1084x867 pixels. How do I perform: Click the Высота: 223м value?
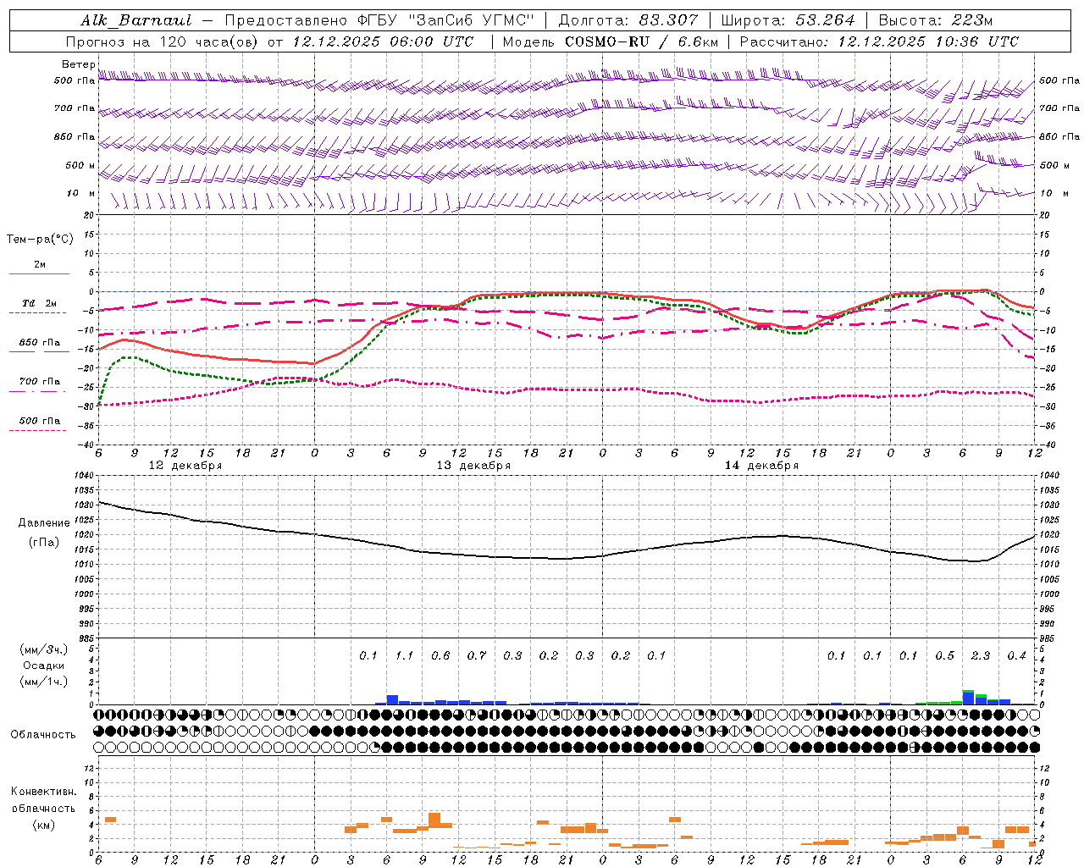936,20
